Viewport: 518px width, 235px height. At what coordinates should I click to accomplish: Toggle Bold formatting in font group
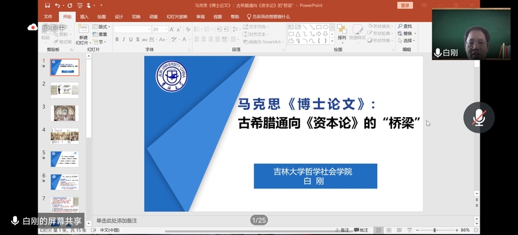(117, 39)
